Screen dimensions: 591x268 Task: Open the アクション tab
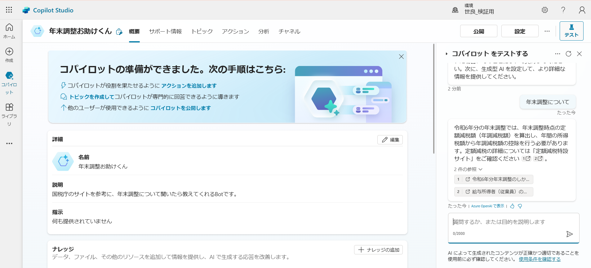pos(235,31)
